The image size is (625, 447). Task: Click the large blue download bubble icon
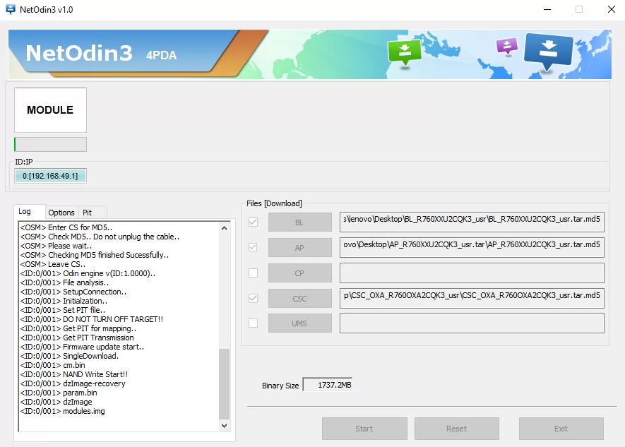(548, 49)
